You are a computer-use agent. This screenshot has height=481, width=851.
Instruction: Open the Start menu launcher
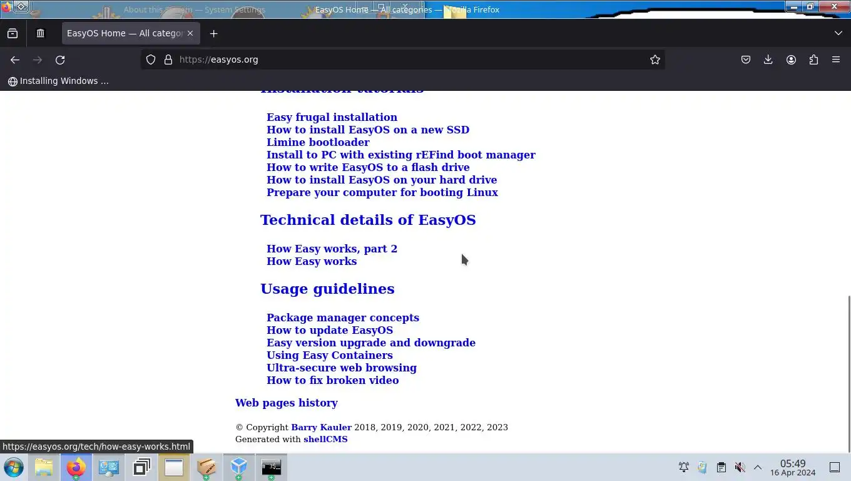coord(14,467)
